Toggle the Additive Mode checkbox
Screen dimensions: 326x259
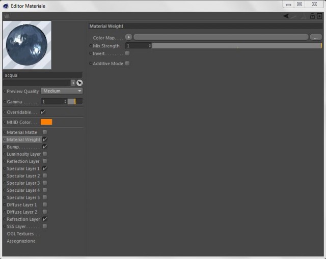(x=127, y=63)
